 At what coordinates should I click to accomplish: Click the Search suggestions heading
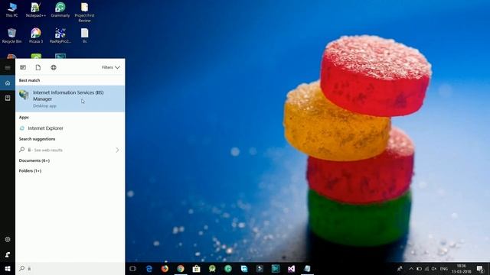37,139
